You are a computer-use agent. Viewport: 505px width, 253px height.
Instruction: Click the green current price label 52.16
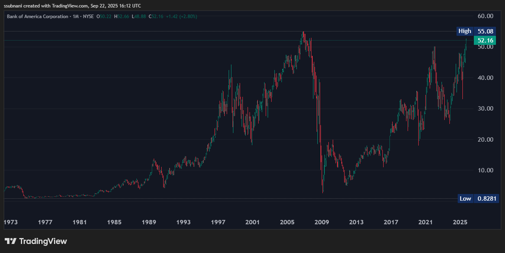pos(486,40)
